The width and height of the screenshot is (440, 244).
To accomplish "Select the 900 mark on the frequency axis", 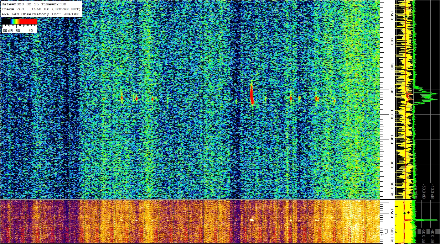I will point(392,164).
